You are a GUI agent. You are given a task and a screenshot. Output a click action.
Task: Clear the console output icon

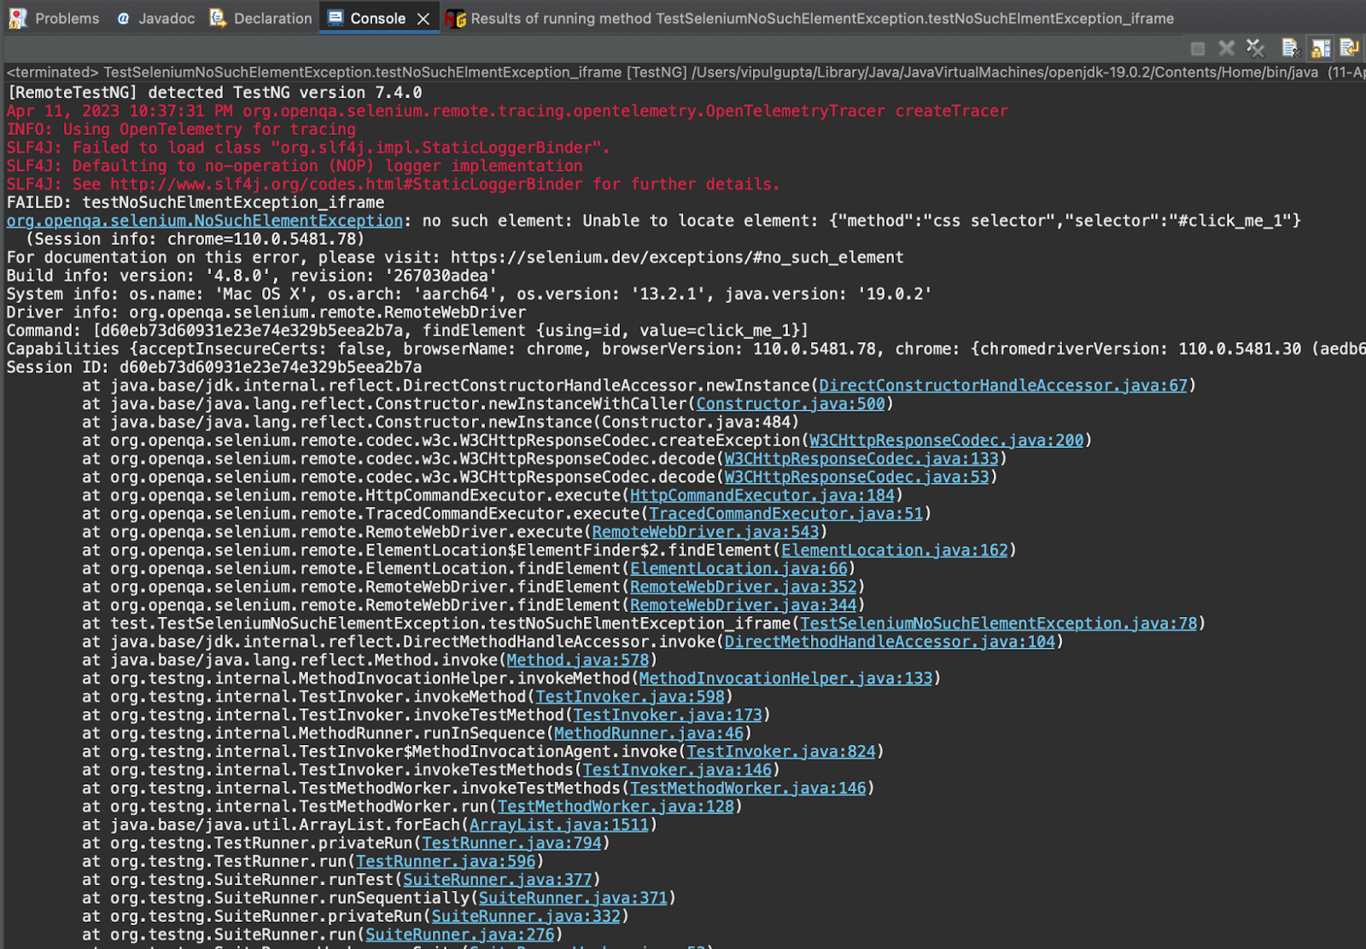pos(1290,49)
